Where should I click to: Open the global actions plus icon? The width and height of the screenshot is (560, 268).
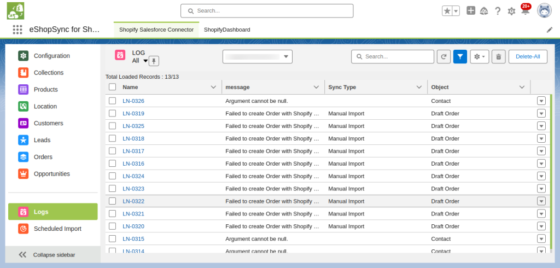pyautogui.click(x=471, y=11)
